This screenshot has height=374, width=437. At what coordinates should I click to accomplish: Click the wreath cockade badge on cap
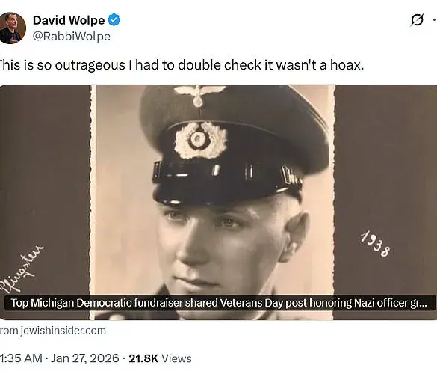(x=200, y=140)
